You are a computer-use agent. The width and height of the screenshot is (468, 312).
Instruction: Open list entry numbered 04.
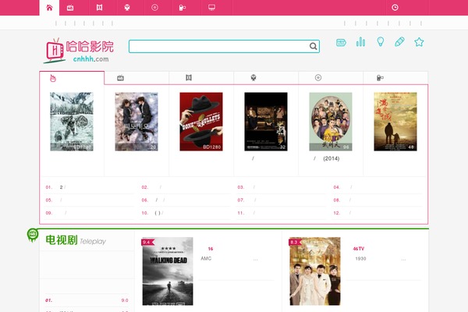[377, 187]
